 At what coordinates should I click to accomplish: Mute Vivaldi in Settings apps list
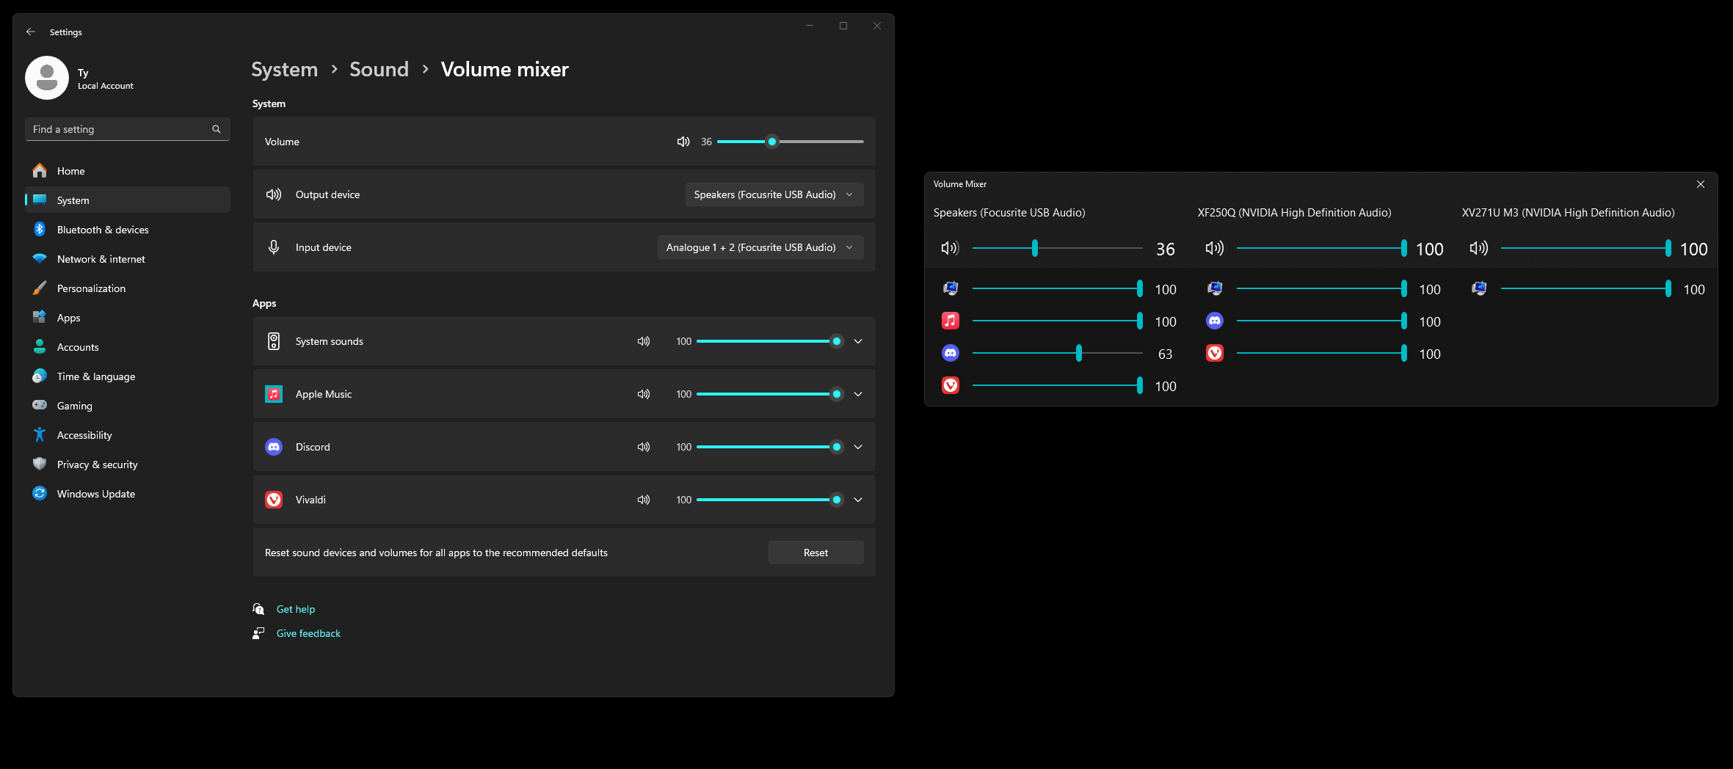[x=644, y=500]
